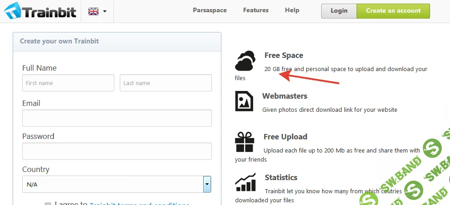450x205 pixels.
Task: Click the Webmasters photo icon
Action: (x=244, y=101)
